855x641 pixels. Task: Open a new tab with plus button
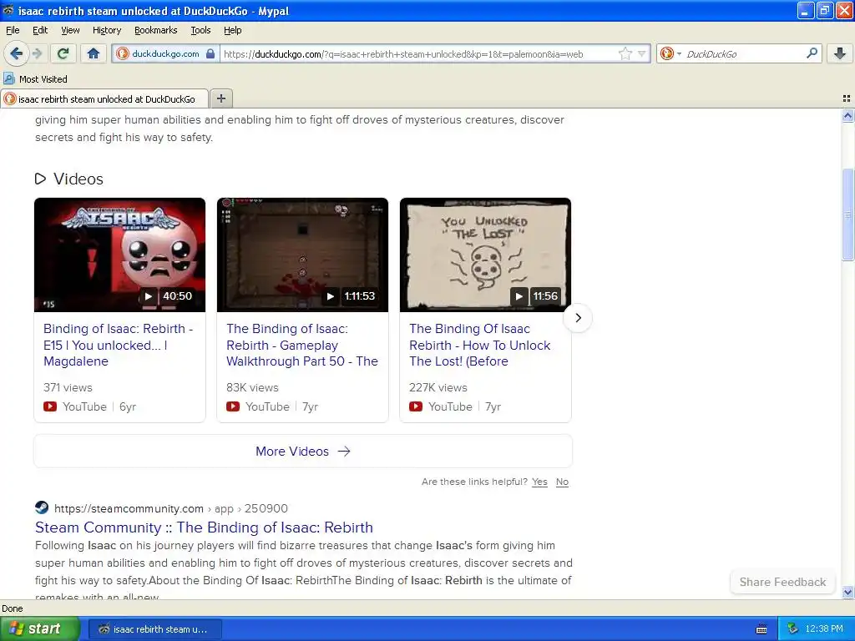220,98
